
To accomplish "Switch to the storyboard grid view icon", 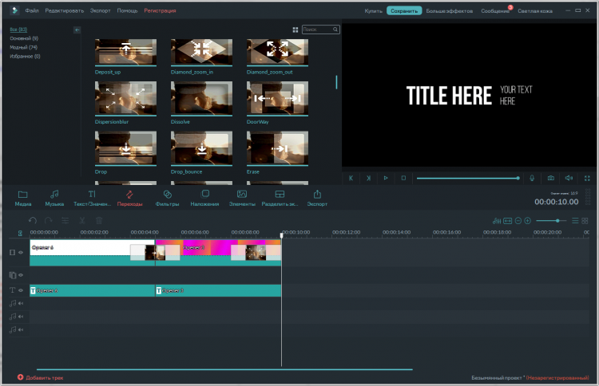I will tap(585, 221).
